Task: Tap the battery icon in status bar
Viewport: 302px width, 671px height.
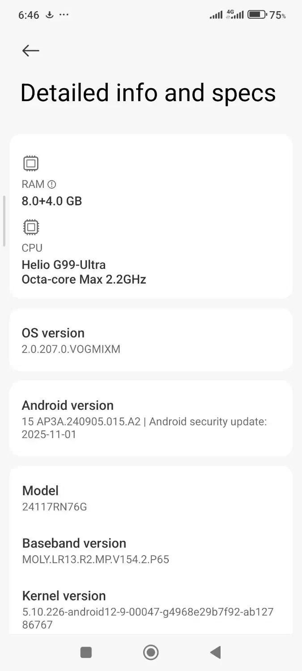Action: click(x=257, y=15)
